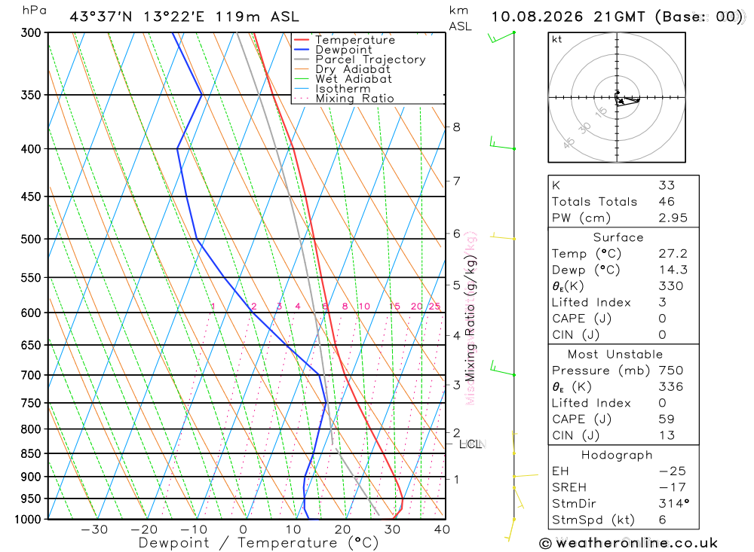754x552 pixels.
Task: Click the hPa unit label
Action: (x=35, y=11)
